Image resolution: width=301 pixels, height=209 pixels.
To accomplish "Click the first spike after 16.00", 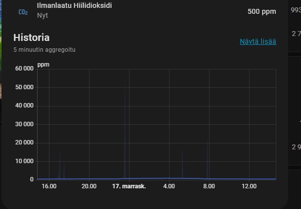I will [x=60, y=167].
